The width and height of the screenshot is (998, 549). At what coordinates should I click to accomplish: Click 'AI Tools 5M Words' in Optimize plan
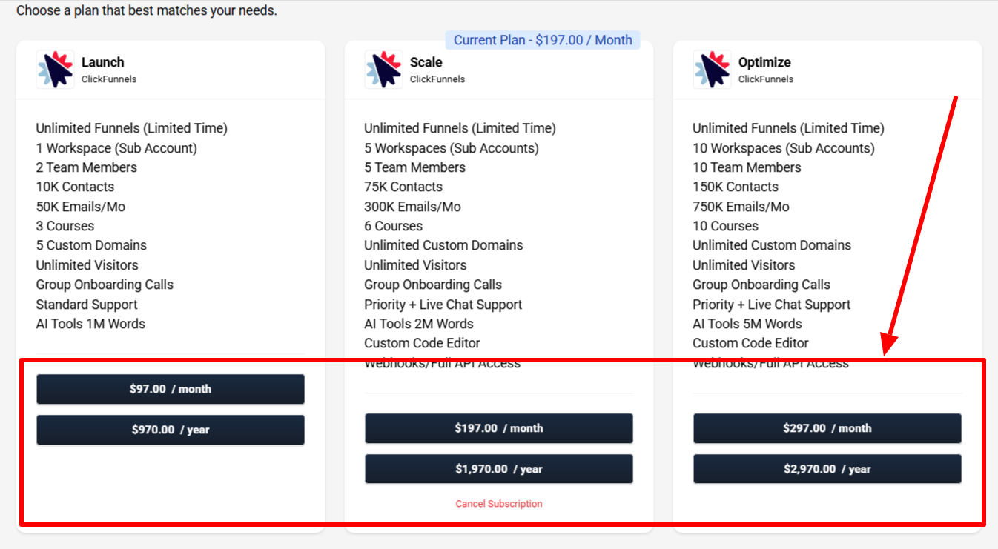(x=747, y=324)
